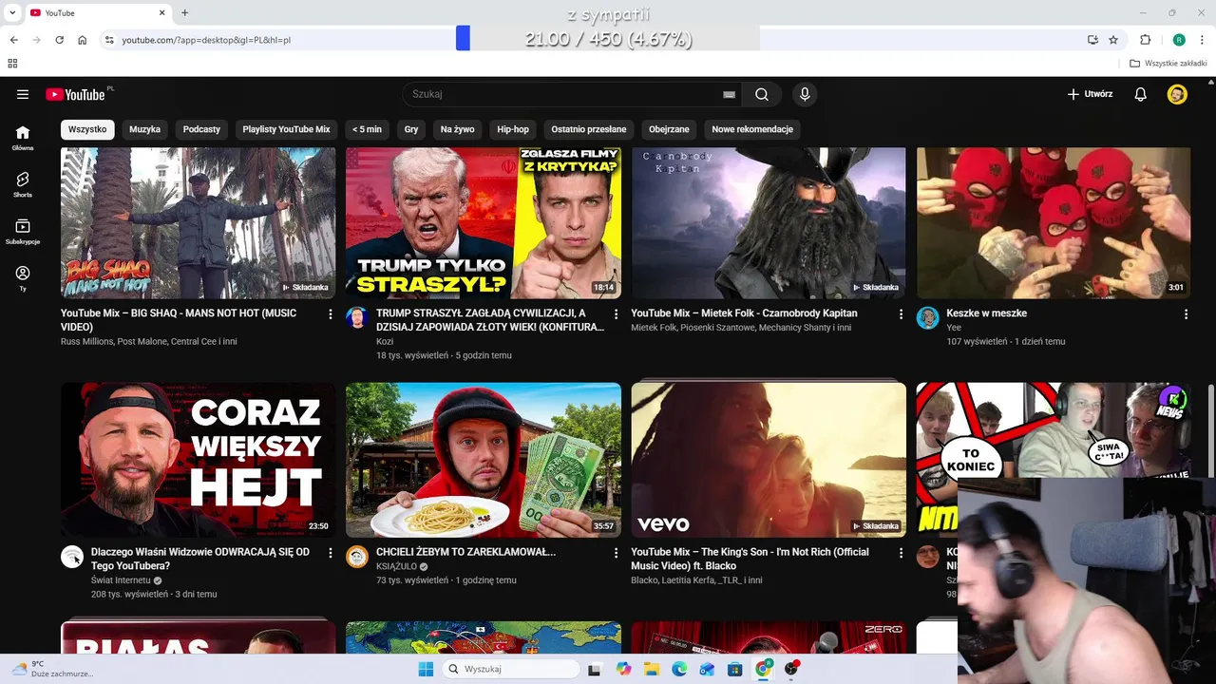
Task: Open Chrome three-dot menu
Action: click(1203, 40)
